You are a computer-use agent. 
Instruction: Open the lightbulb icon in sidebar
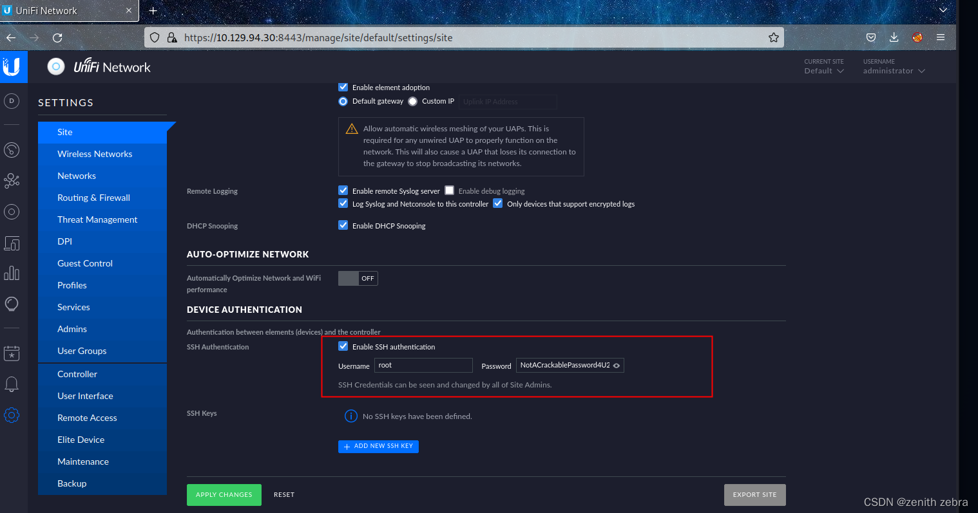12,304
